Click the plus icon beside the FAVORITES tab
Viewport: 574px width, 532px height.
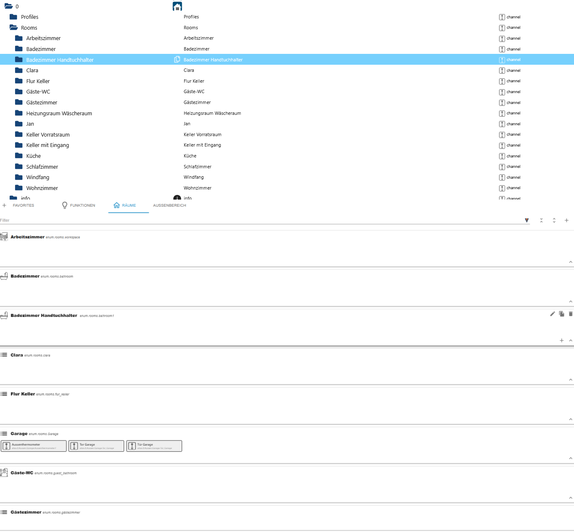4,205
